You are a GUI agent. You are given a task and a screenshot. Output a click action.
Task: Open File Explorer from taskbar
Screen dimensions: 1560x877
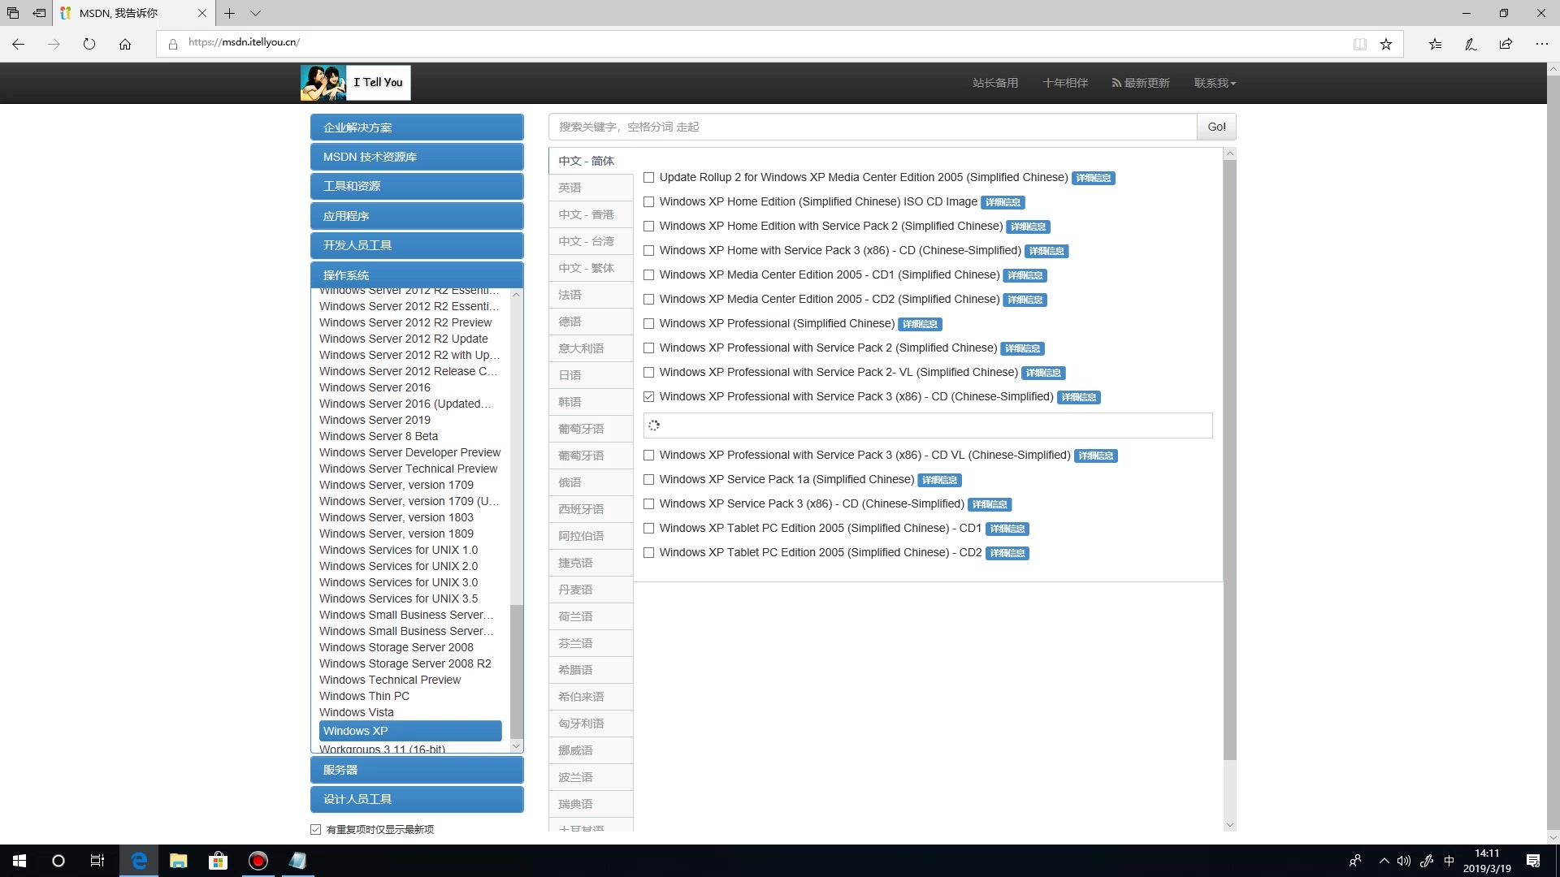[x=178, y=861]
